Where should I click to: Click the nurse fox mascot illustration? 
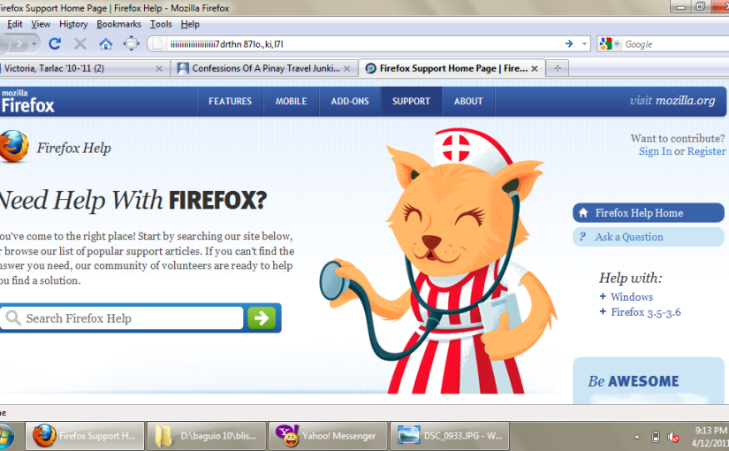437,261
